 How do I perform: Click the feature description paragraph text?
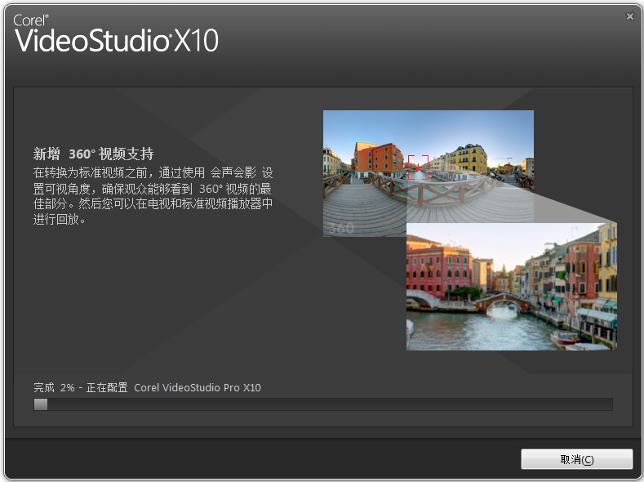pos(153,196)
